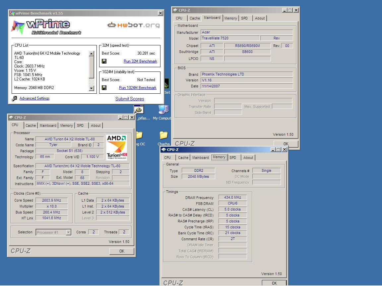The image size is (382, 286).
Task: Start the Run 1024M Benchmark link
Action: coord(138,88)
